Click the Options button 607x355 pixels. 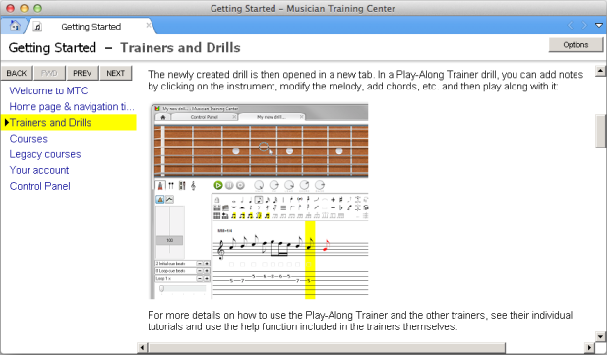pyautogui.click(x=576, y=45)
